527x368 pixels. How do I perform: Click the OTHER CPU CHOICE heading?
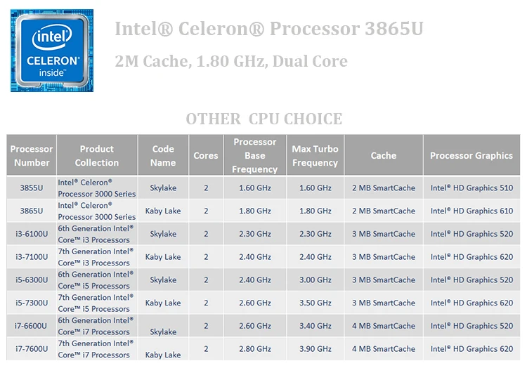pos(264,119)
